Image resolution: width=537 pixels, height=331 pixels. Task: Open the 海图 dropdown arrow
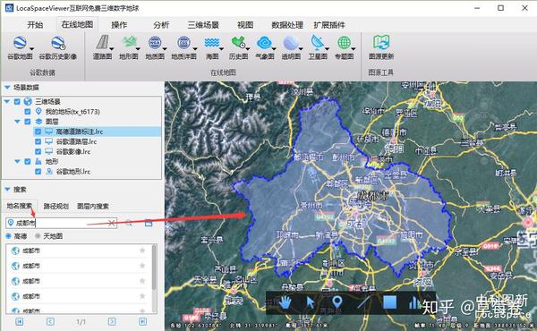coord(221,48)
